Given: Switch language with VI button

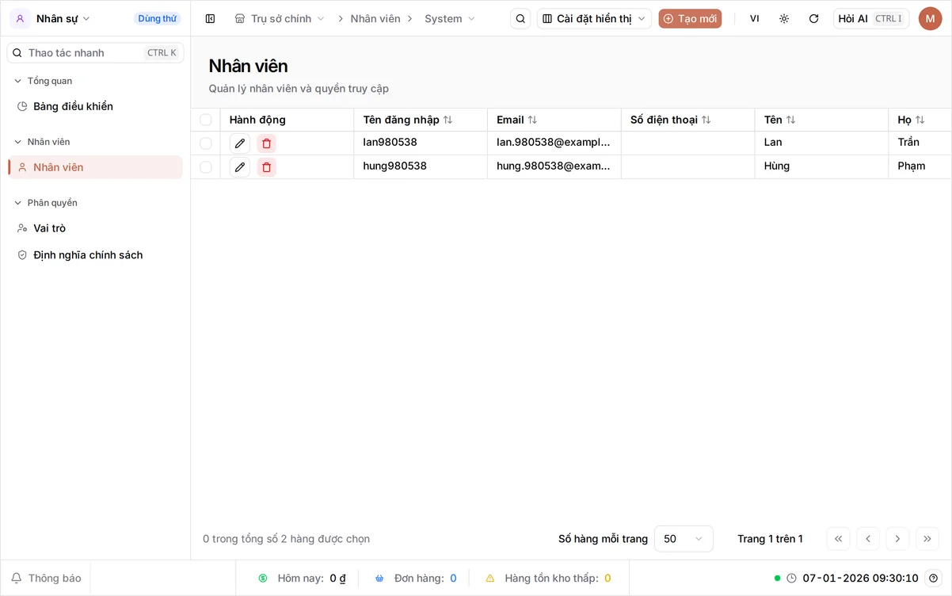Looking at the screenshot, I should [754, 18].
